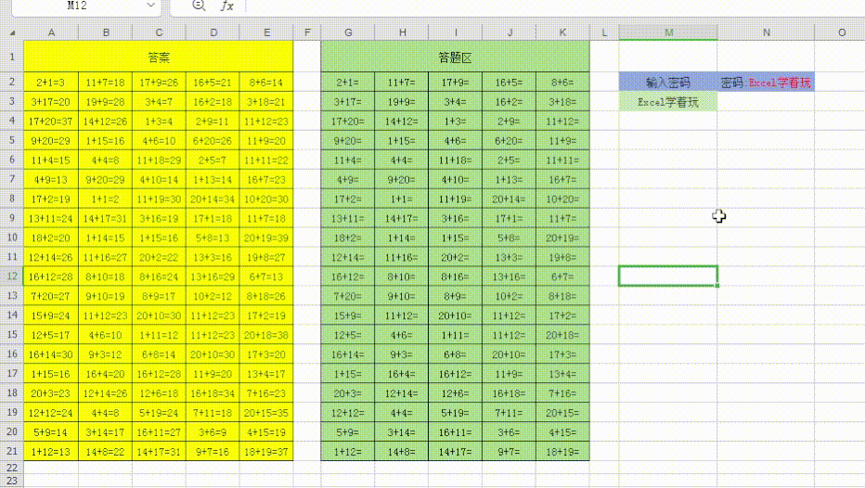This screenshot has height=488, width=865.
Task: Click answer cell 3+17= in column G
Action: pos(347,102)
